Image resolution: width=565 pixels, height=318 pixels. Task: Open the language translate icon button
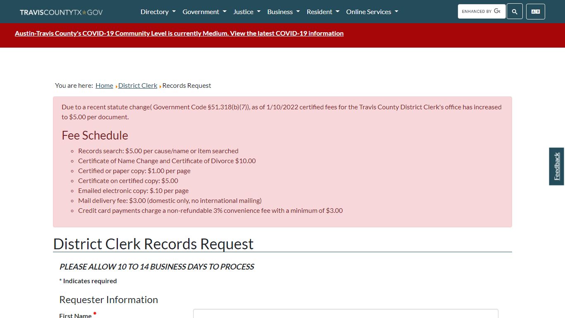pos(536,12)
